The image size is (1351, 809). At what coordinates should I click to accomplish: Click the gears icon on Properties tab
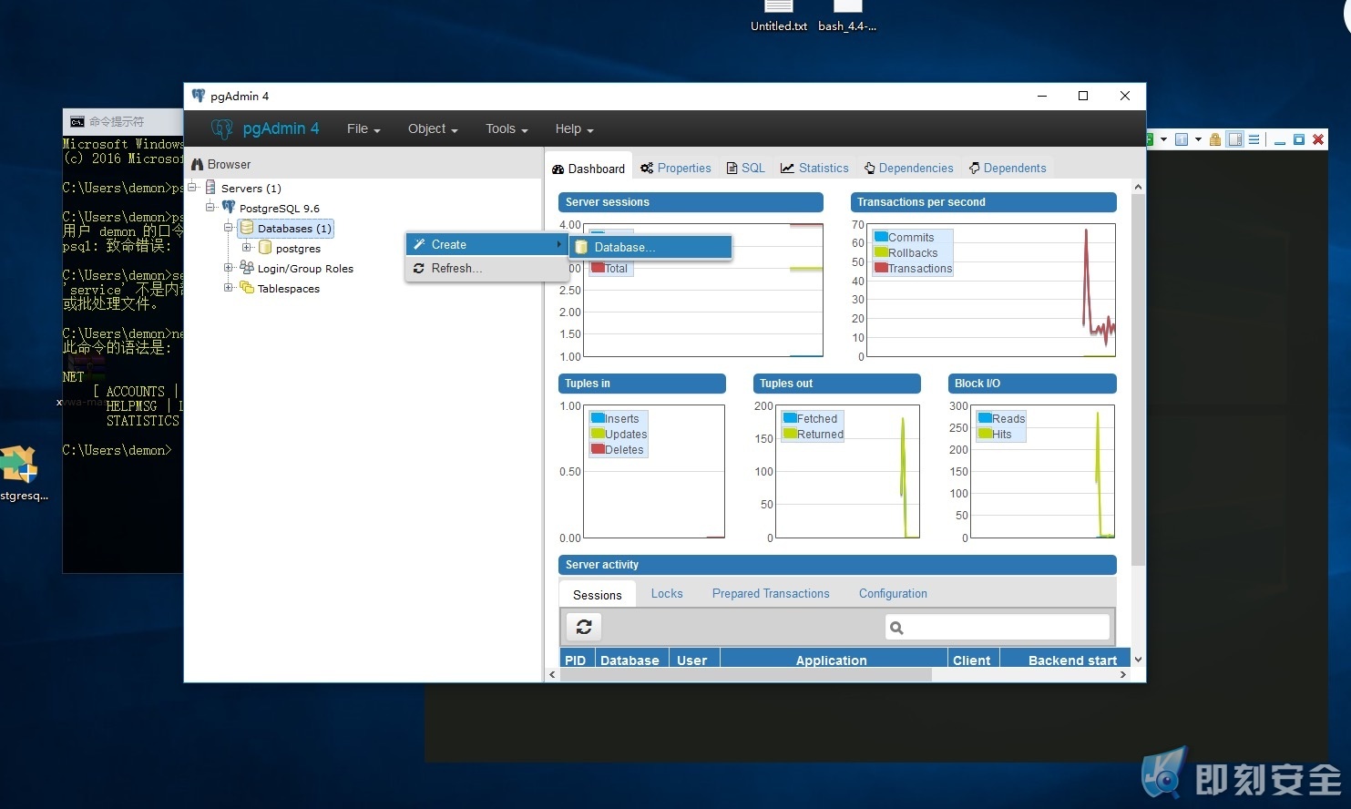click(647, 169)
